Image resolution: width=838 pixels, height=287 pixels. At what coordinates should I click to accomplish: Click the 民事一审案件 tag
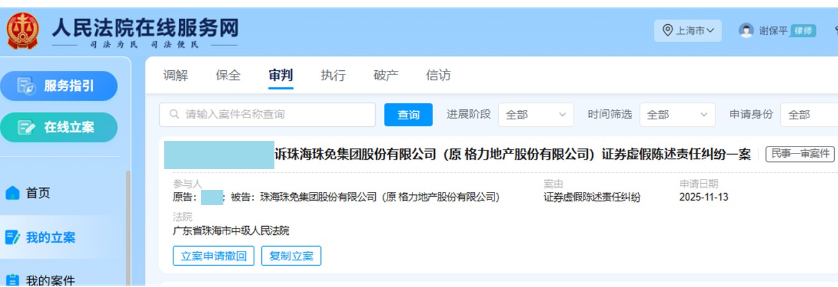click(799, 154)
